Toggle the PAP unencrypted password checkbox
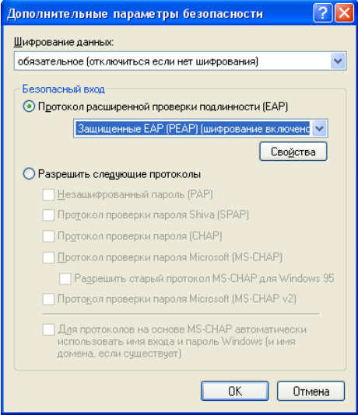 pos(48,195)
